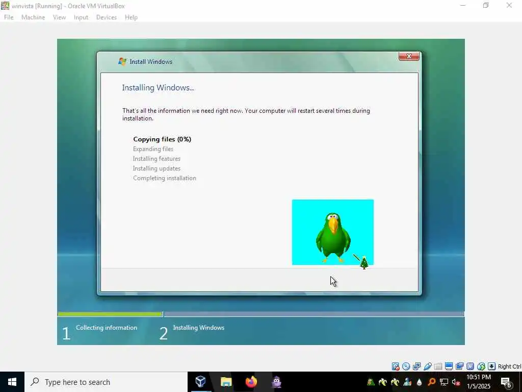Open the Windows Start menu
522x392 pixels.
coord(12,382)
